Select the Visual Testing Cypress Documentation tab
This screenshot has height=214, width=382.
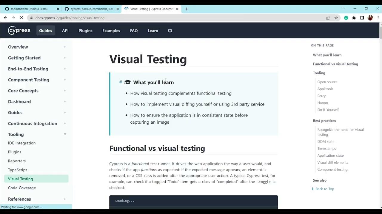tap(151, 9)
